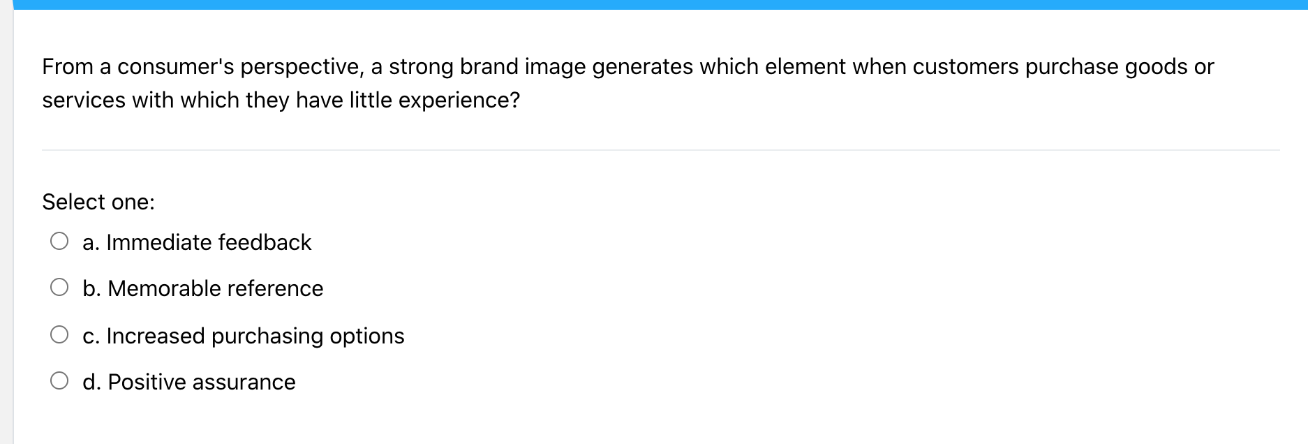Click the 'Select one:' heading text
The width and height of the screenshot is (1308, 444).
(98, 202)
